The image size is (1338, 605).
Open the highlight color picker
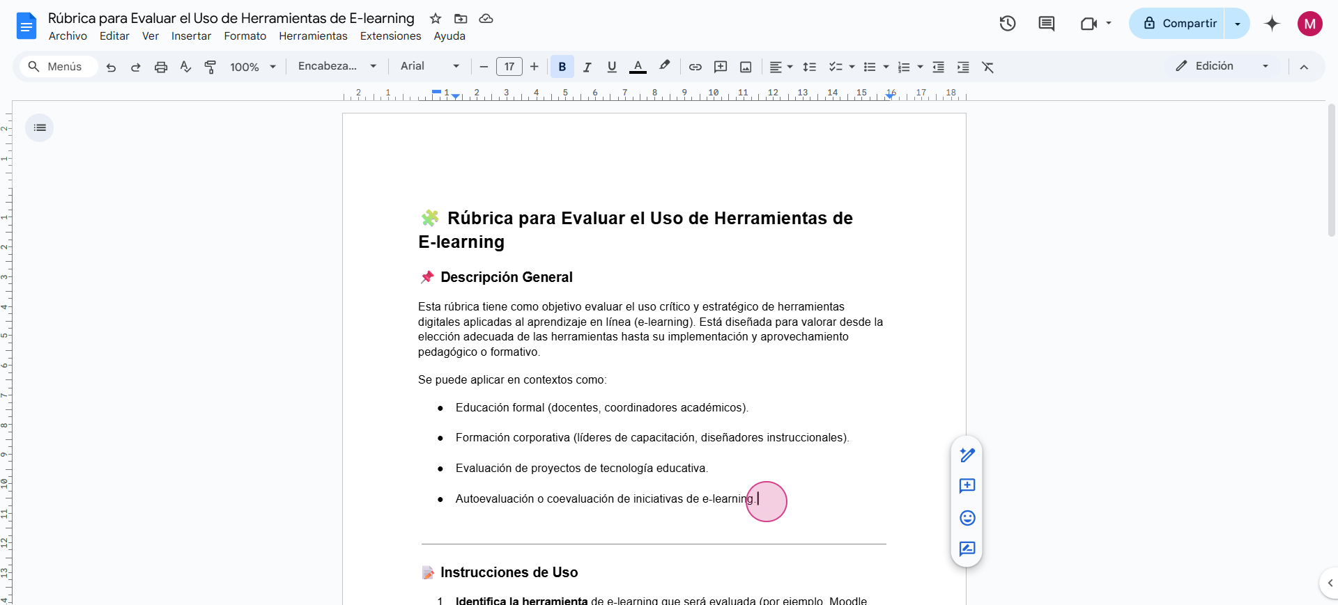pos(664,66)
